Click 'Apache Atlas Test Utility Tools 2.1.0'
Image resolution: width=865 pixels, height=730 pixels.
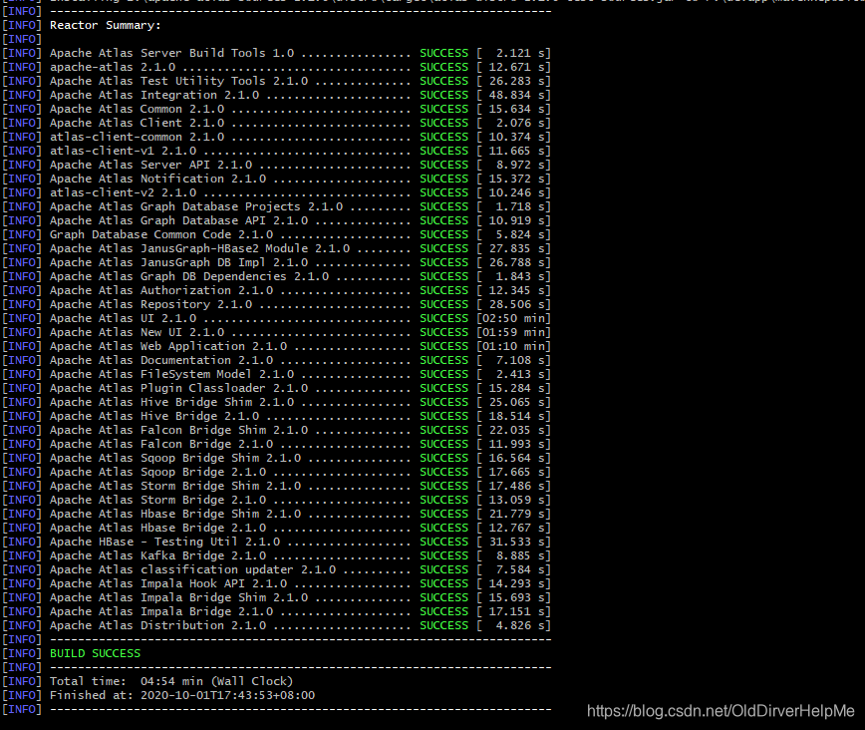(178, 81)
